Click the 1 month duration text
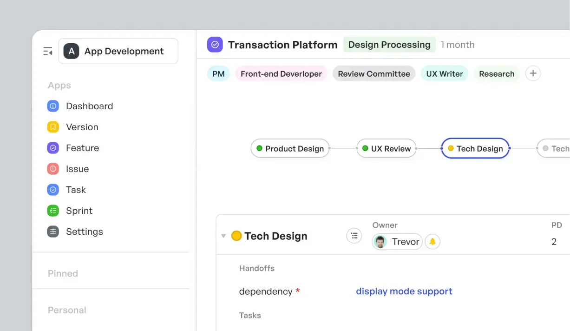 tap(458, 45)
